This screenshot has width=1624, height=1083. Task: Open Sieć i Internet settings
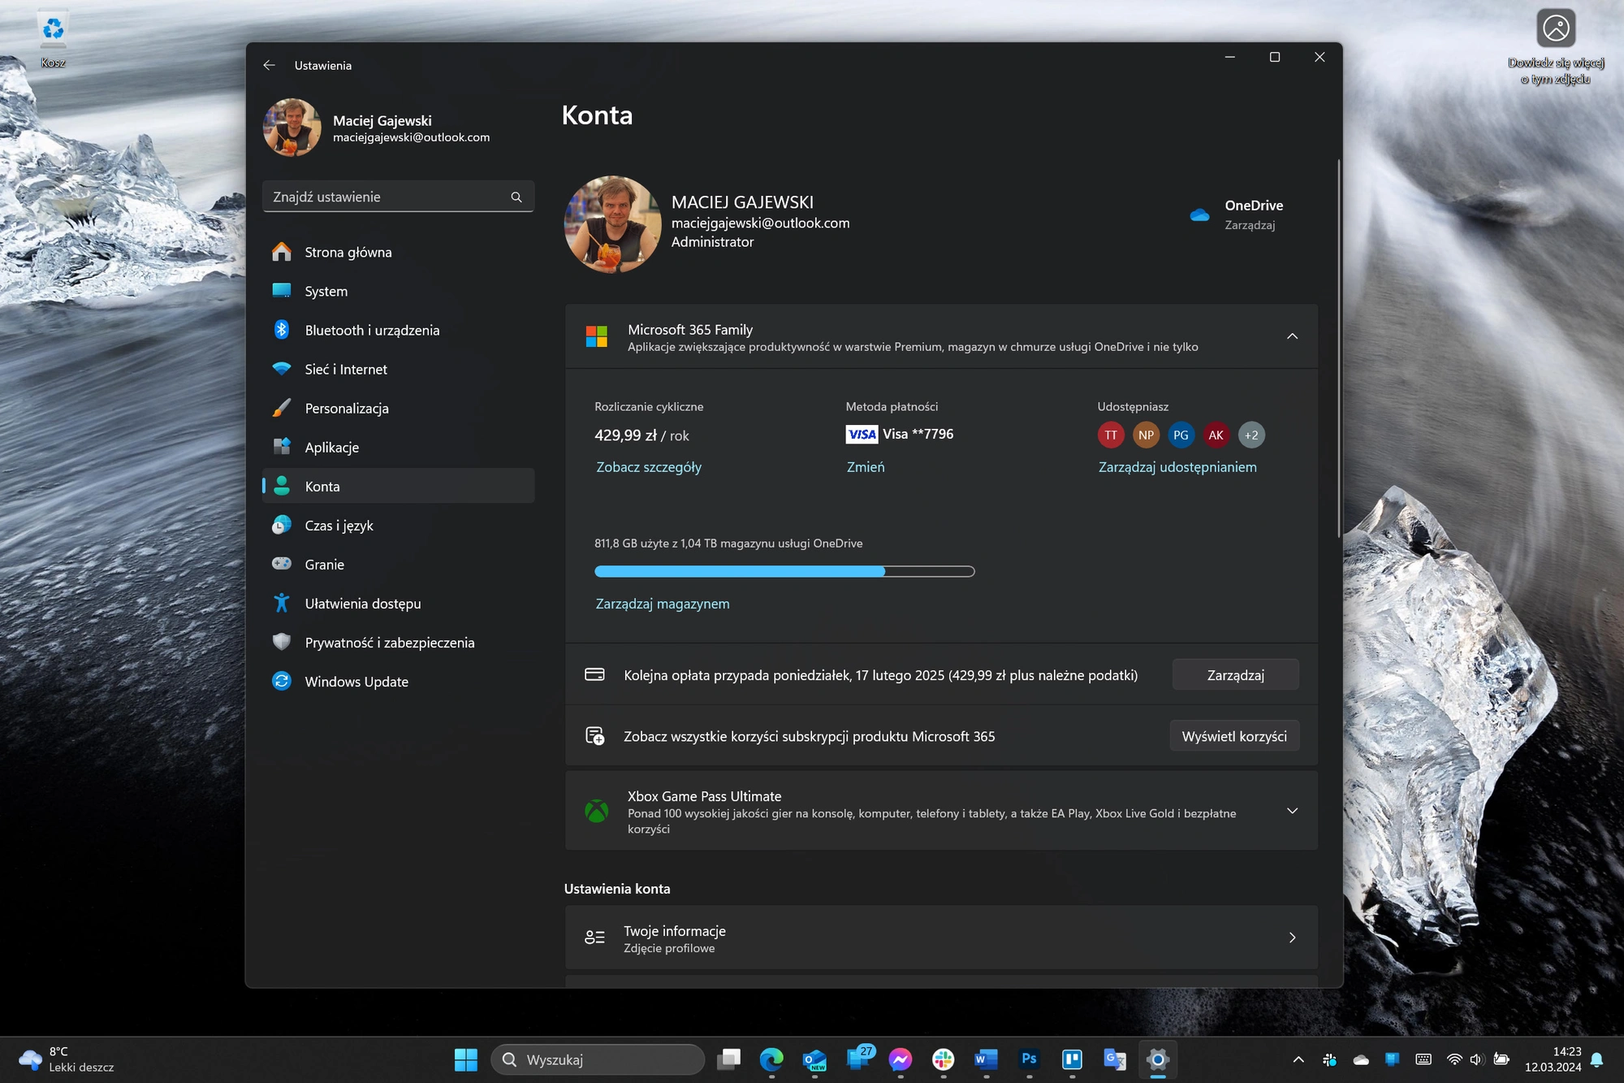point(398,370)
